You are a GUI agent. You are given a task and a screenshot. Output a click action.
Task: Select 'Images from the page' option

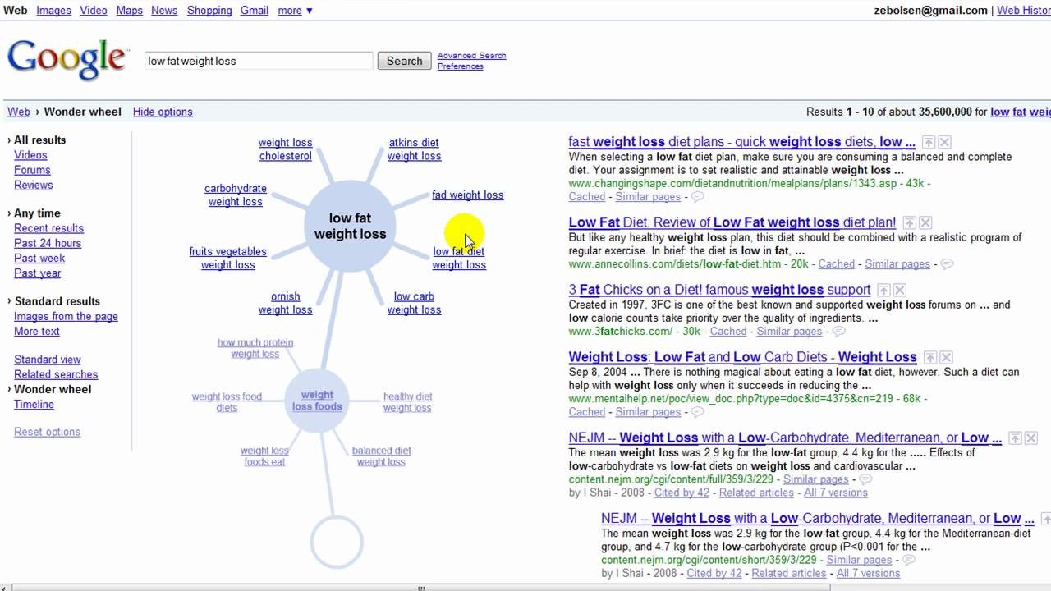(x=66, y=317)
